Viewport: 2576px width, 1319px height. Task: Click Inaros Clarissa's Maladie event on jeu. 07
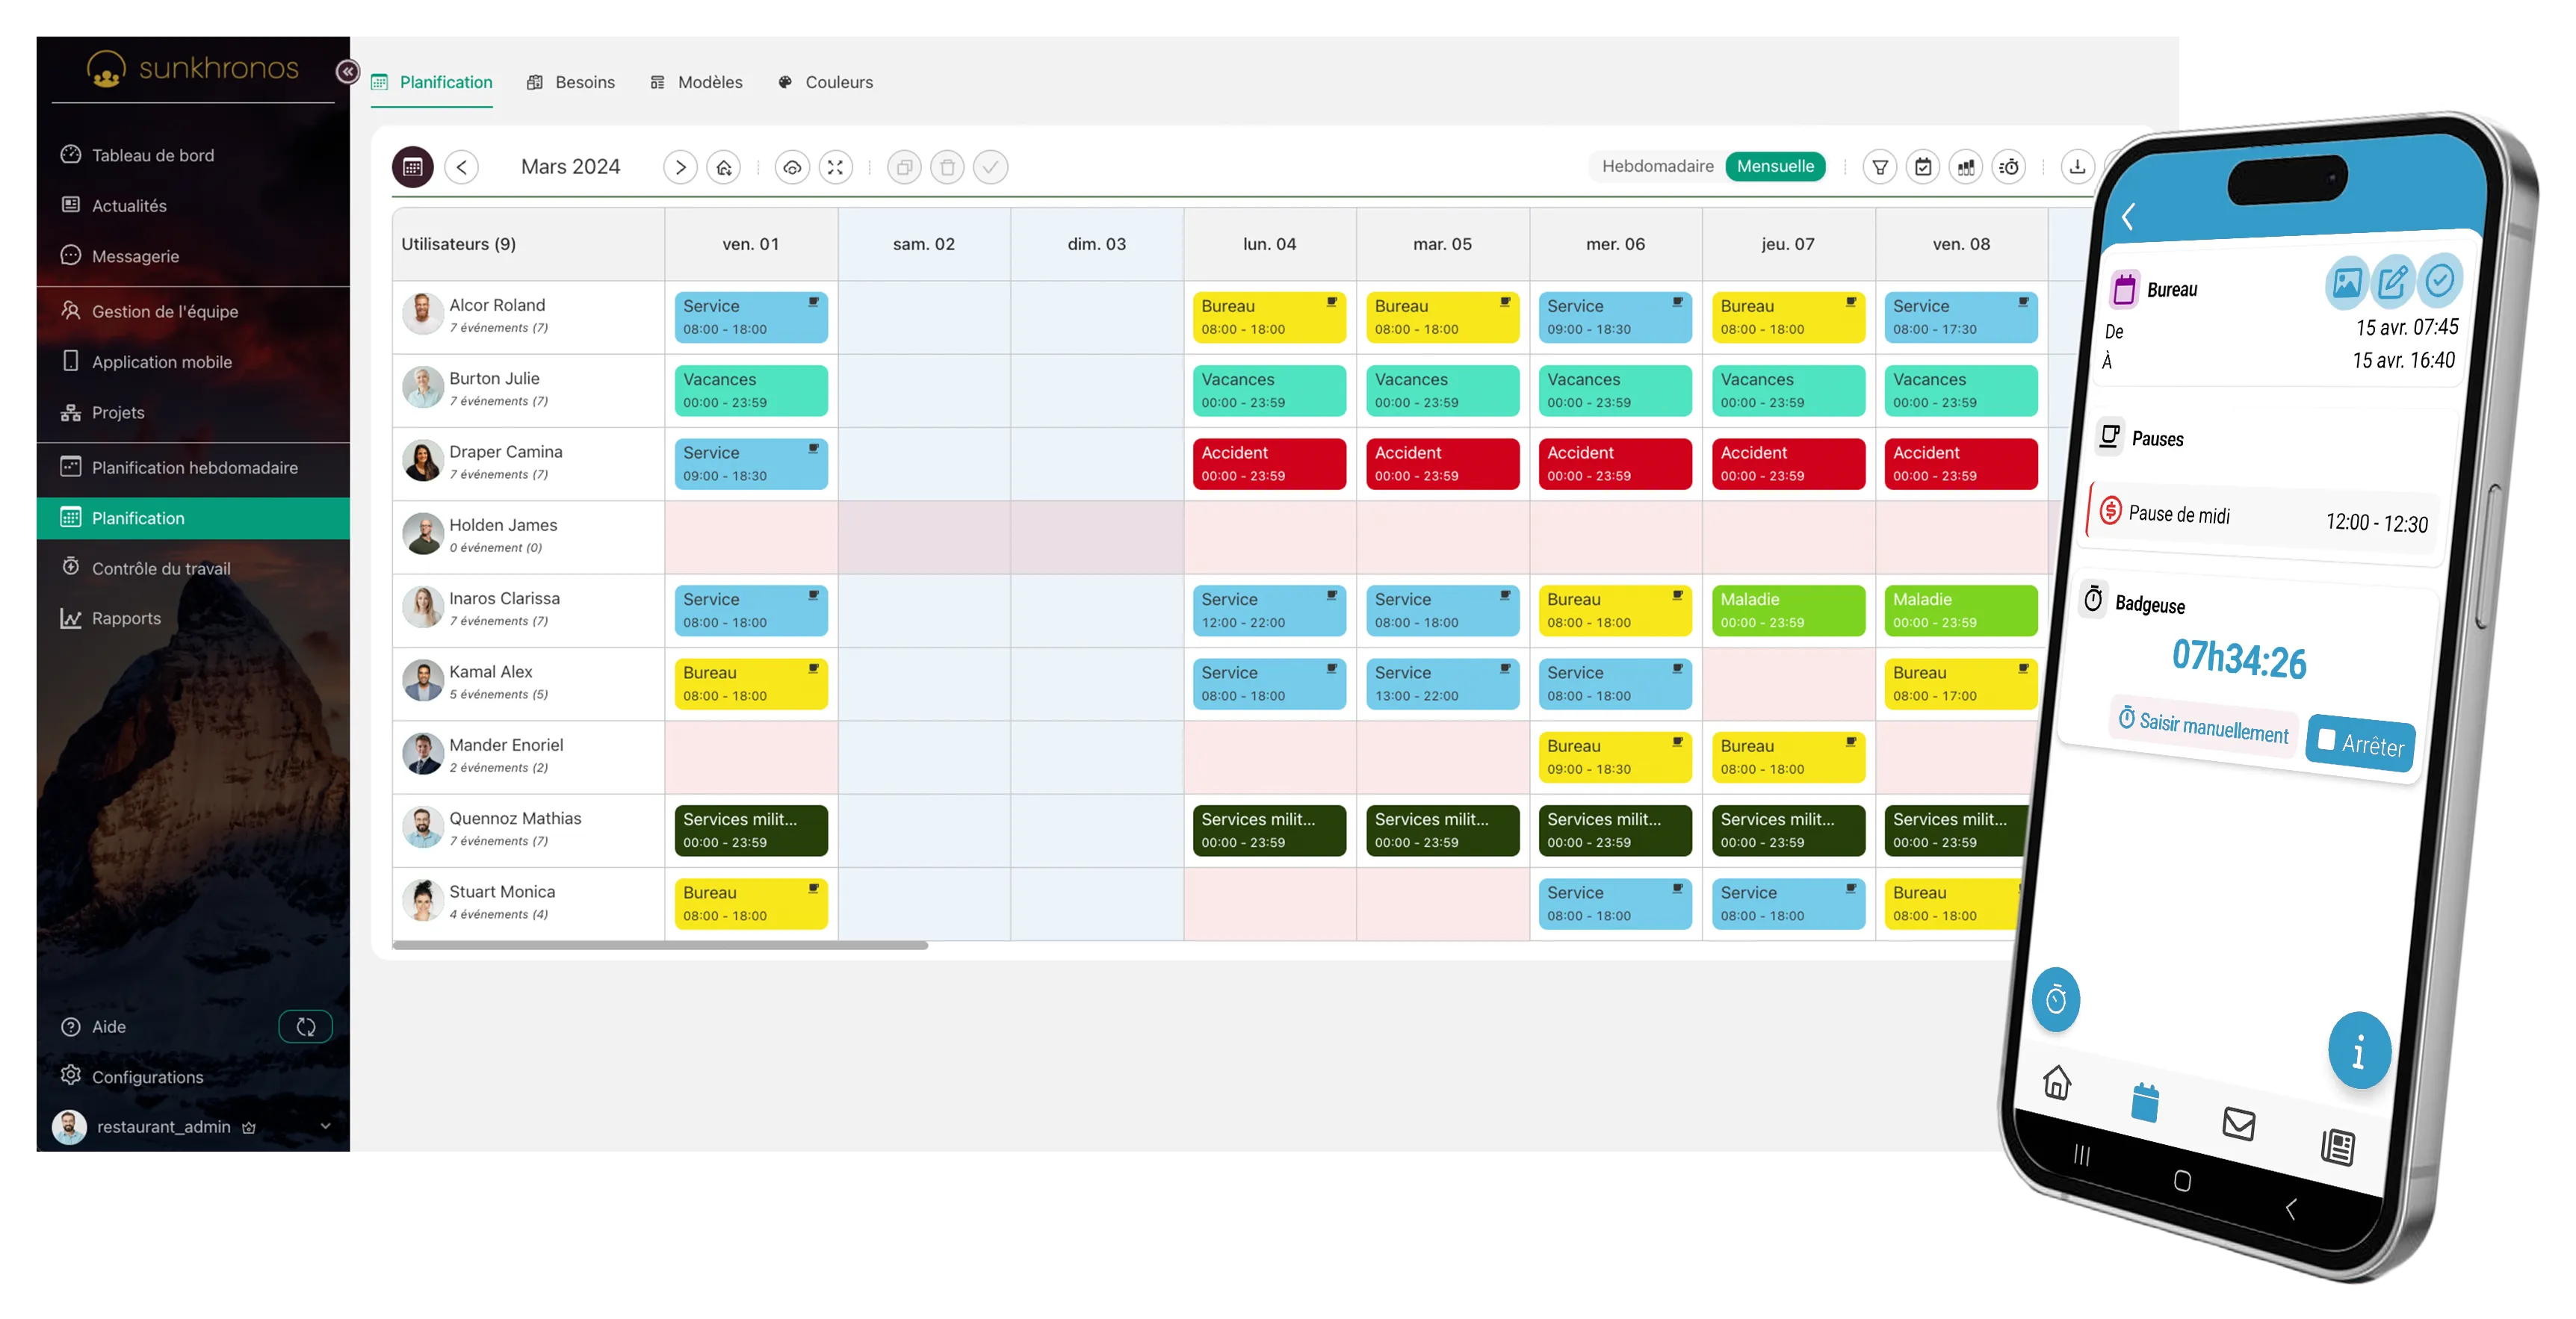1788,610
